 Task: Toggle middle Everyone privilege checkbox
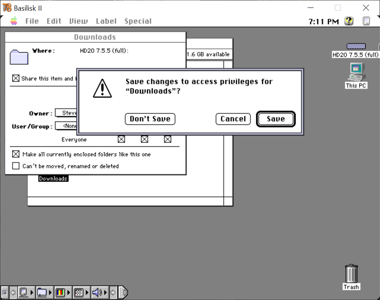(144, 139)
